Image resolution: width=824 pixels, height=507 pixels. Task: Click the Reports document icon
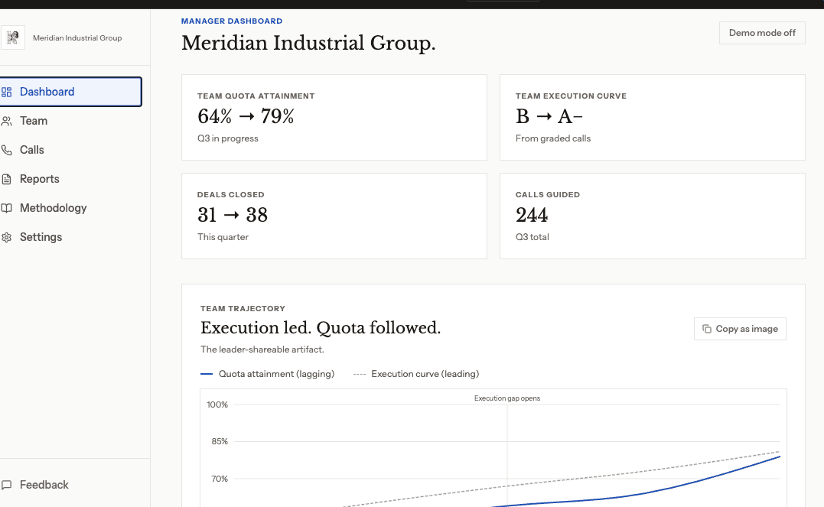(x=6, y=179)
